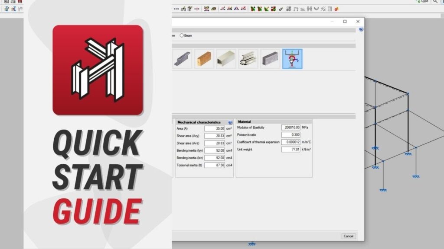Select the rolled steel section icon
The image size is (444, 249).
(x=182, y=59)
